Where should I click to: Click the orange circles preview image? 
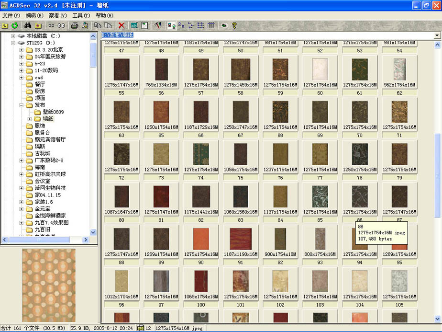coord(49,285)
